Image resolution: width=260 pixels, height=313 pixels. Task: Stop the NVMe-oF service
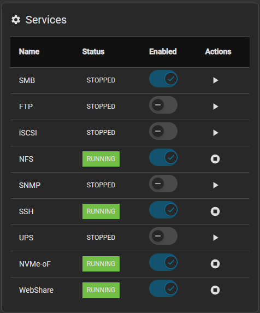[x=215, y=264]
